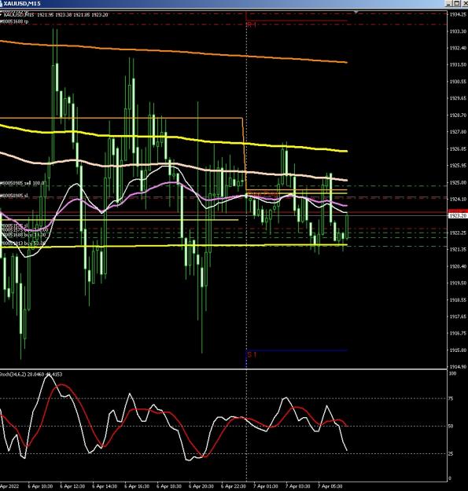Maximize the XAUUSD chart window

point(456,3)
